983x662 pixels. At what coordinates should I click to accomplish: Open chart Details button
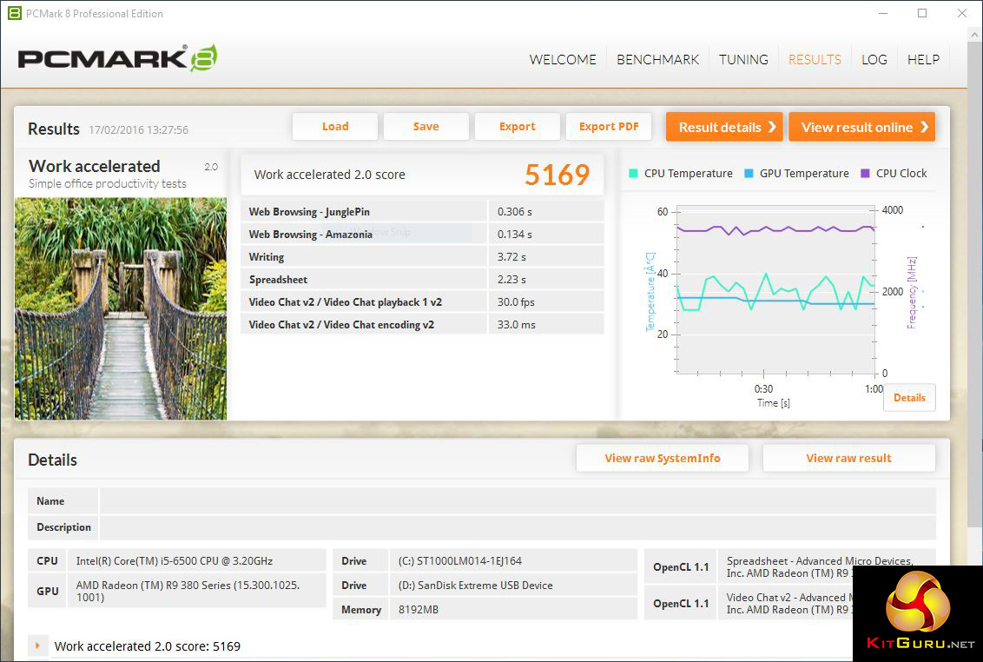909,398
